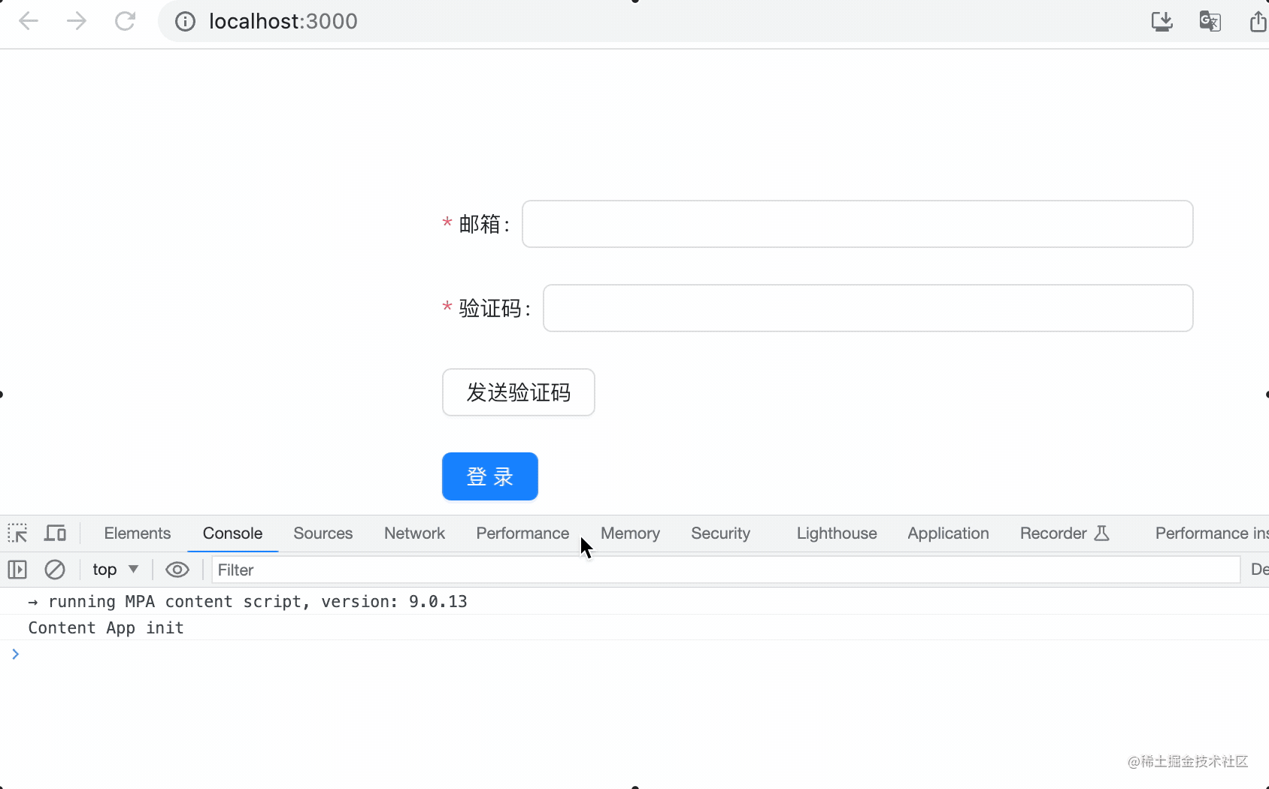
Task: Toggle the device toolbar
Action: [x=55, y=534]
